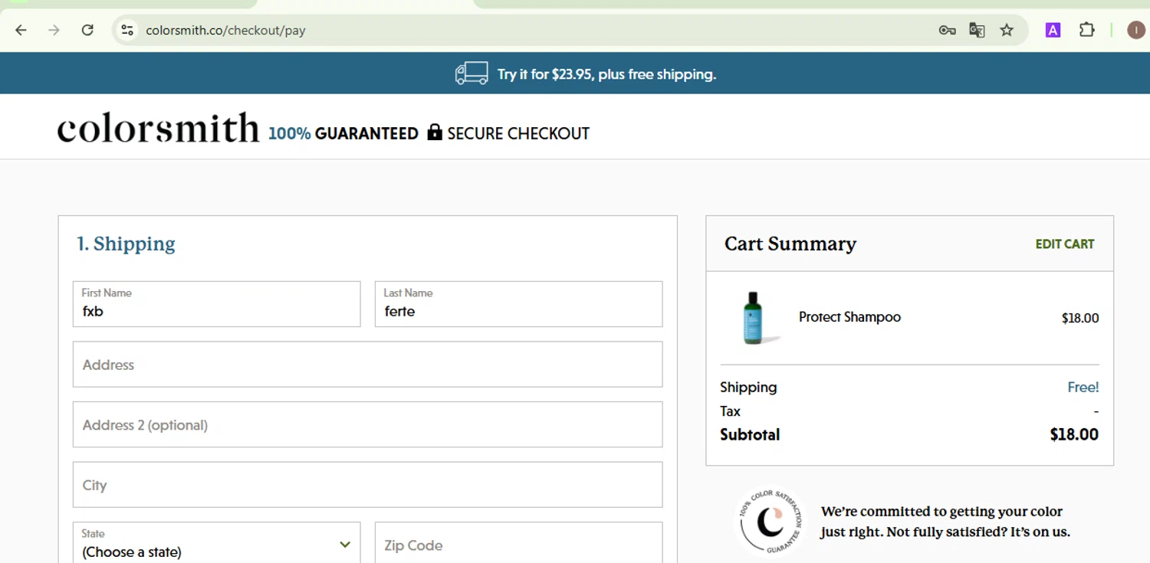The image size is (1150, 563).
Task: Click the address bar URL colorsmith.co/checkout/pay
Action: coord(225,31)
